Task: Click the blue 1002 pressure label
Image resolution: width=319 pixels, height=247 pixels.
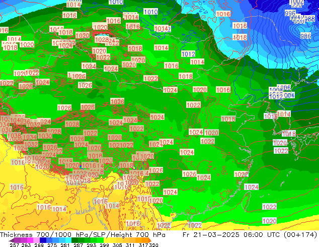Action: point(297,2)
